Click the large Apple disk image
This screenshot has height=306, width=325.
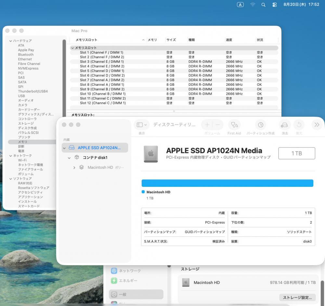pos(151,154)
